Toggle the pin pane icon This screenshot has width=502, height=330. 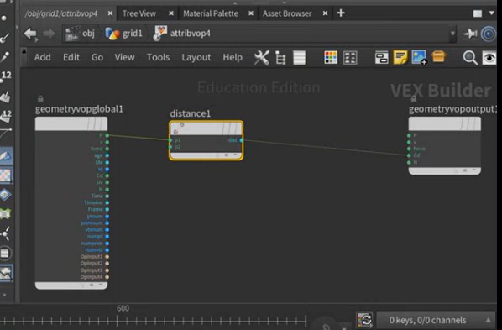(470, 34)
